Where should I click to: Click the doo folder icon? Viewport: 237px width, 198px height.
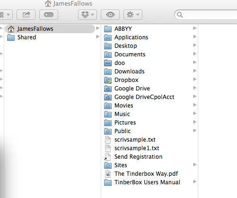pyautogui.click(x=108, y=63)
